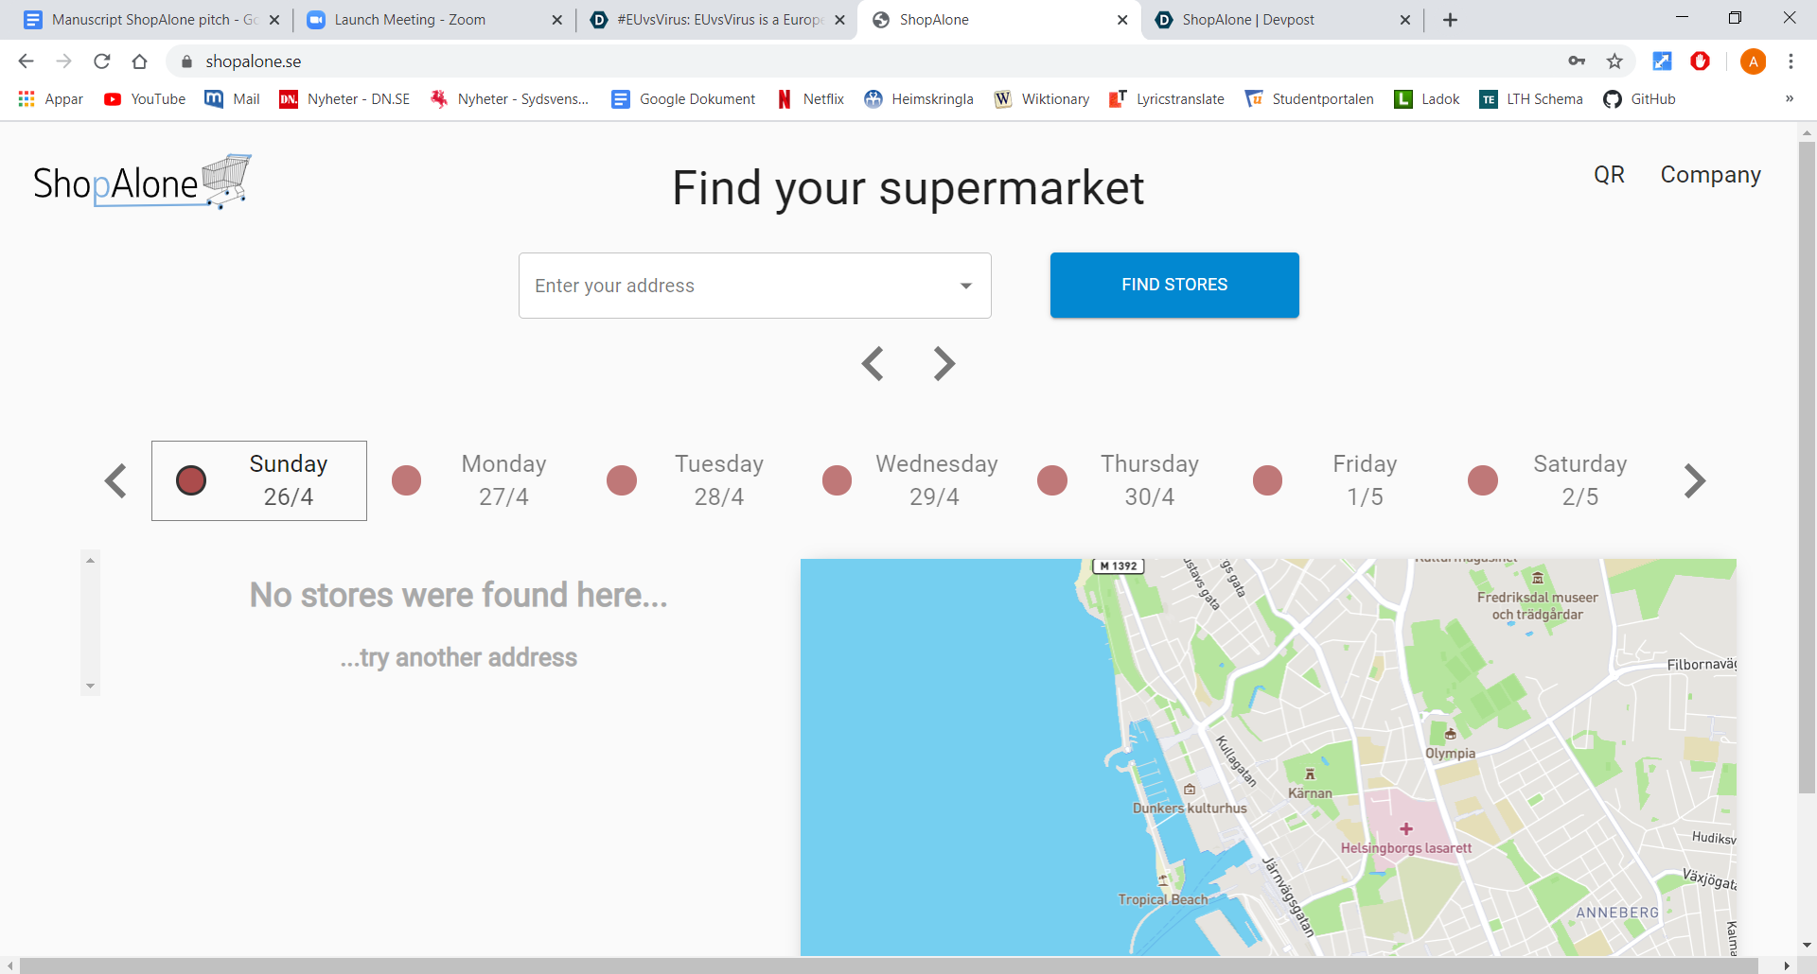Screen dimensions: 1817x974
Task: Select Thursday 30/4 in day picker
Action: (x=1120, y=480)
